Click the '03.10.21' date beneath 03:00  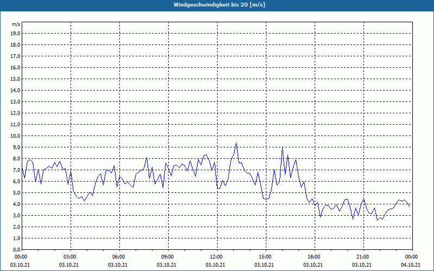click(x=69, y=264)
